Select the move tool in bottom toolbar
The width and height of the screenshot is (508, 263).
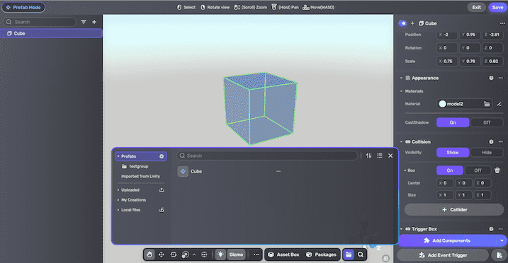162,255
